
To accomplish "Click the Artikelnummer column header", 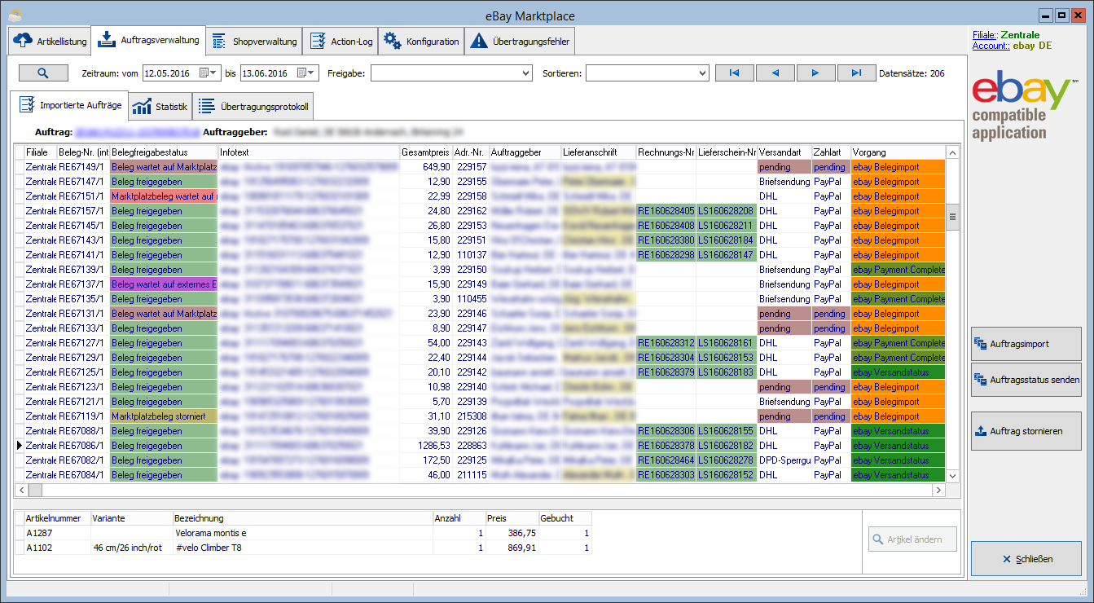I will [56, 518].
